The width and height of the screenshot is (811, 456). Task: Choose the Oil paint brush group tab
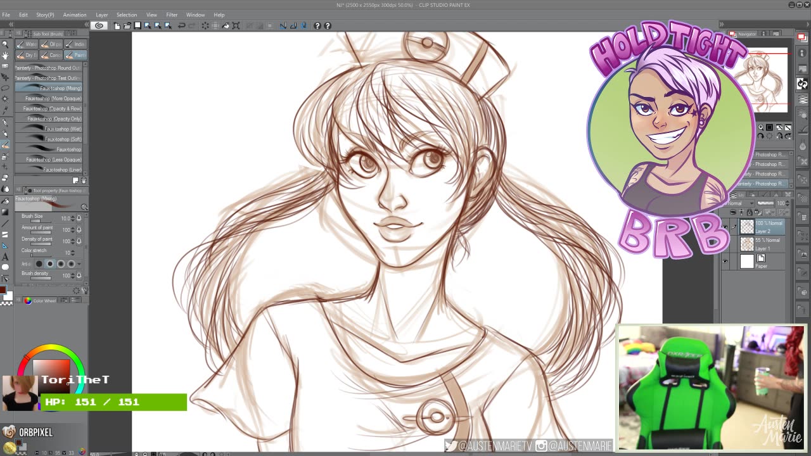pos(51,44)
